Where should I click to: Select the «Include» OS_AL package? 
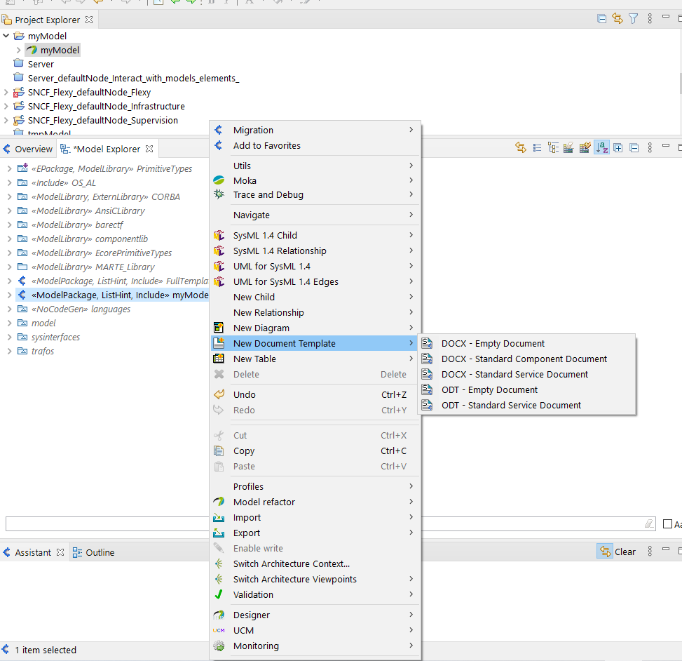[64, 183]
